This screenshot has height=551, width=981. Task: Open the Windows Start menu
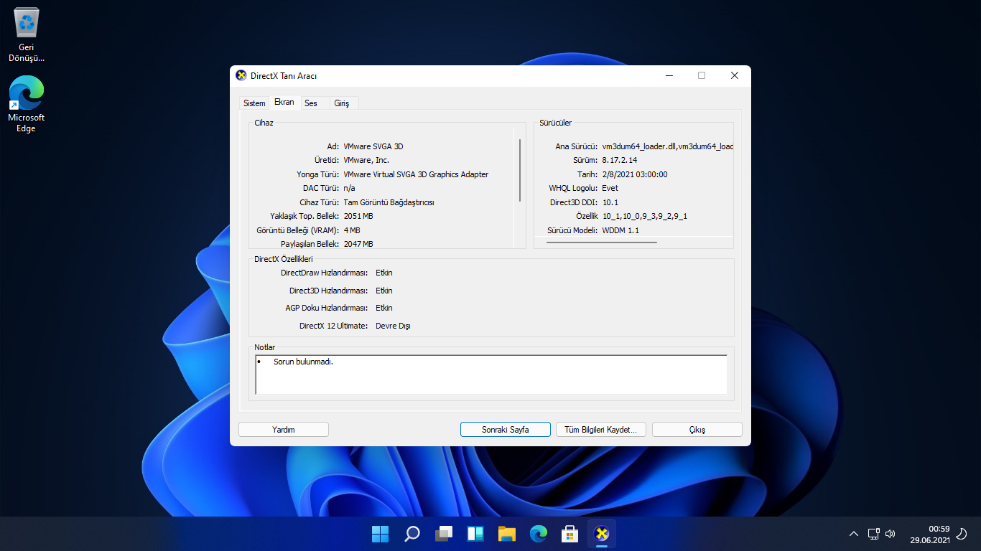tap(380, 534)
